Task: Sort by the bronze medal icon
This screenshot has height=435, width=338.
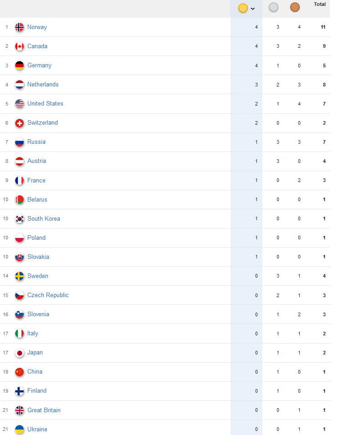Action: click(x=295, y=7)
